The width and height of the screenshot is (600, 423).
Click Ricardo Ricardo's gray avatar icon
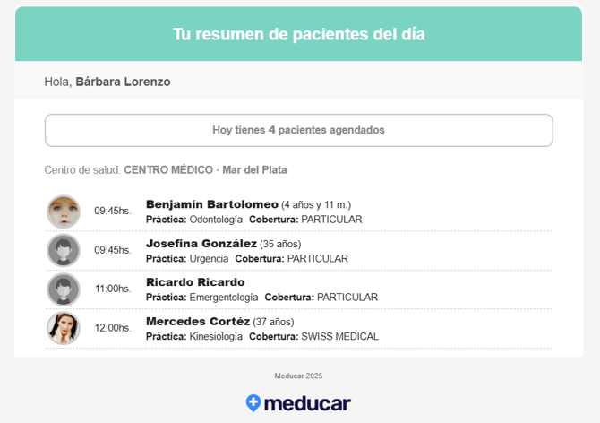point(64,289)
